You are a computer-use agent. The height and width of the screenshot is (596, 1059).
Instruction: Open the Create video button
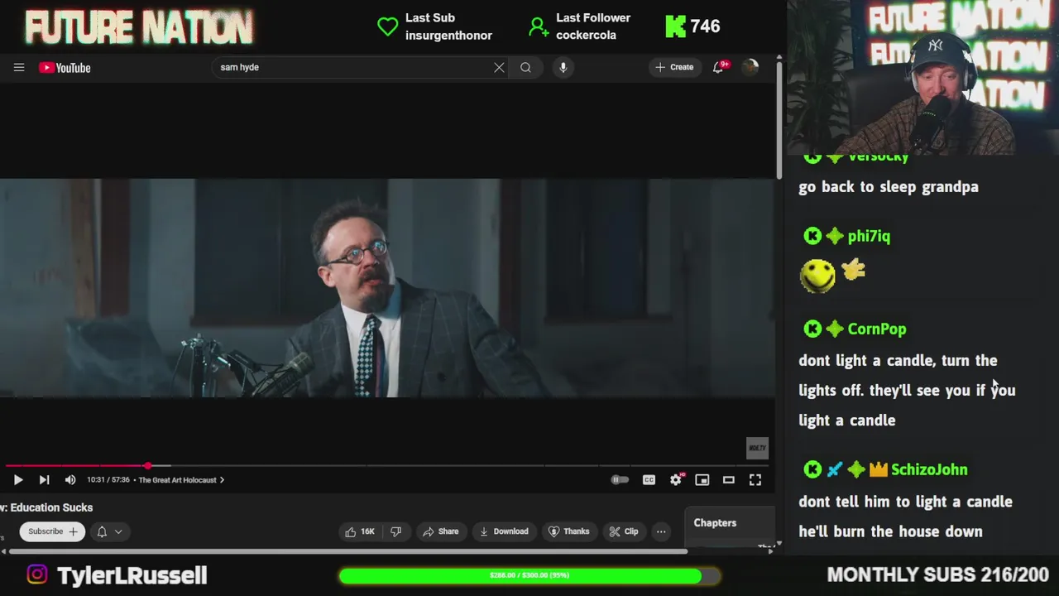tap(674, 67)
